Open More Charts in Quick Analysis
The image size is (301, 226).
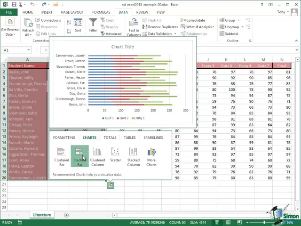(151, 155)
